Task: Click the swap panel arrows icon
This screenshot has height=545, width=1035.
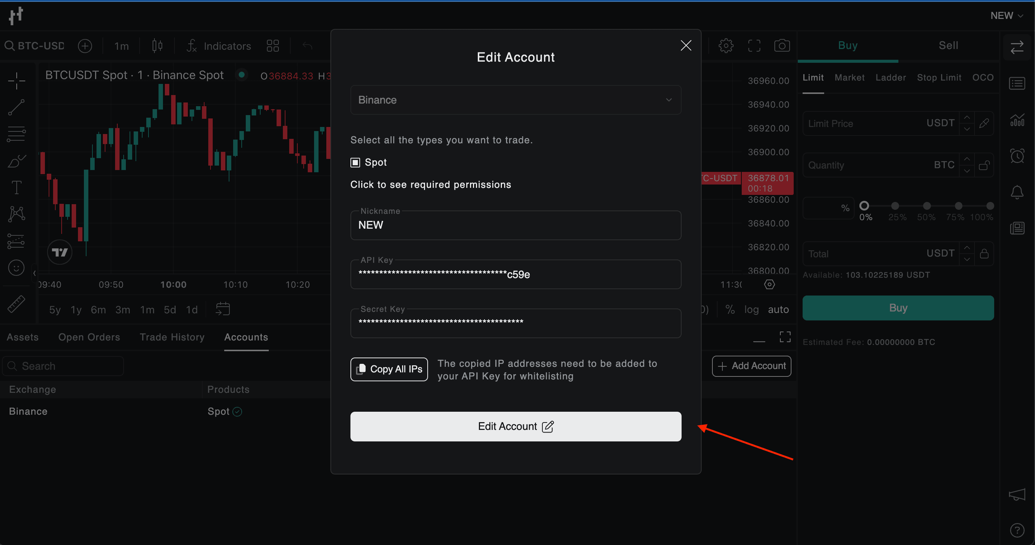Action: [1017, 48]
